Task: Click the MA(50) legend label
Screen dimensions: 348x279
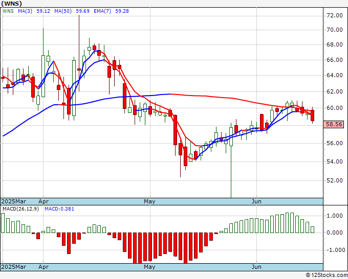Action: click(63, 11)
